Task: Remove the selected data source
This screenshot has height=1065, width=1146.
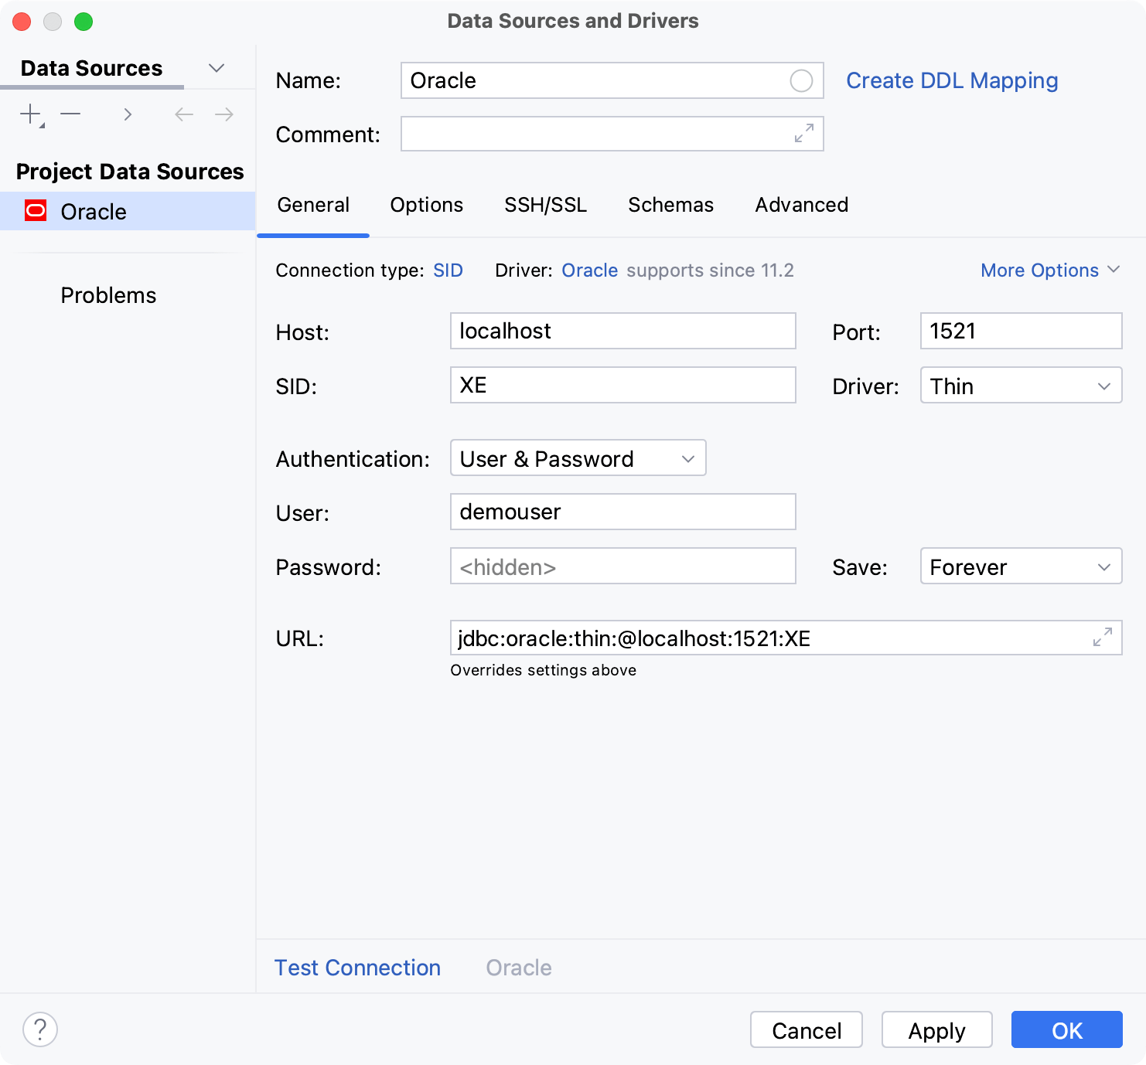Action: (x=71, y=114)
